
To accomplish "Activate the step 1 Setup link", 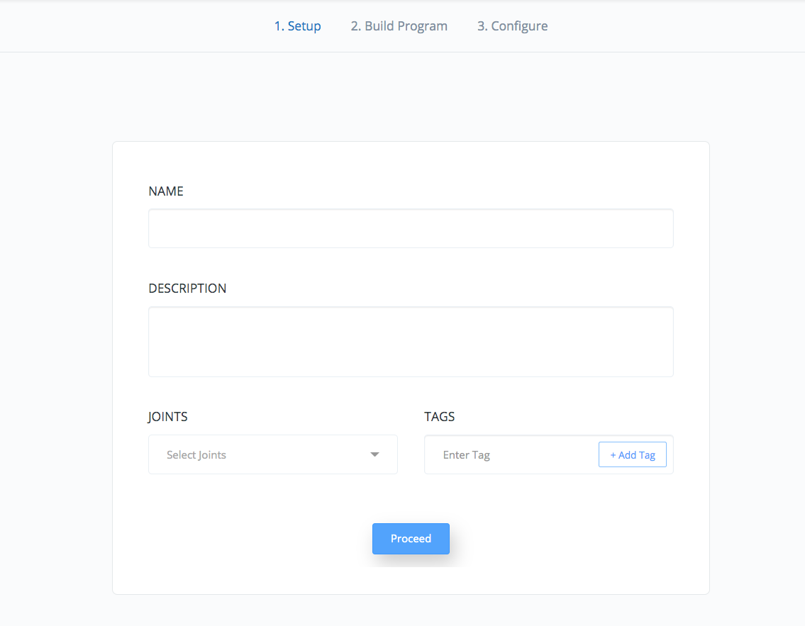I will 297,26.
